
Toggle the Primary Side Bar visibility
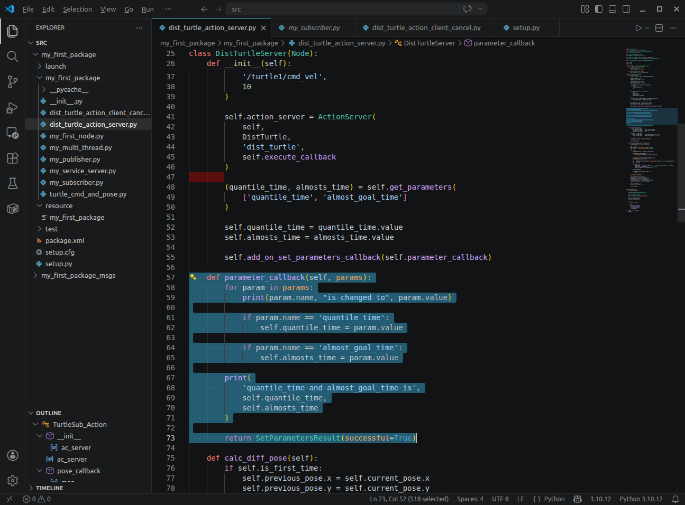click(x=599, y=9)
